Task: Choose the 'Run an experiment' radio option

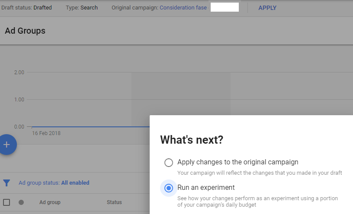Action: pyautogui.click(x=169, y=188)
